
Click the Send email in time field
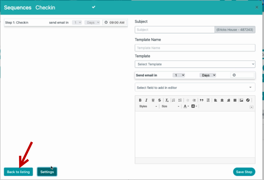point(242,75)
